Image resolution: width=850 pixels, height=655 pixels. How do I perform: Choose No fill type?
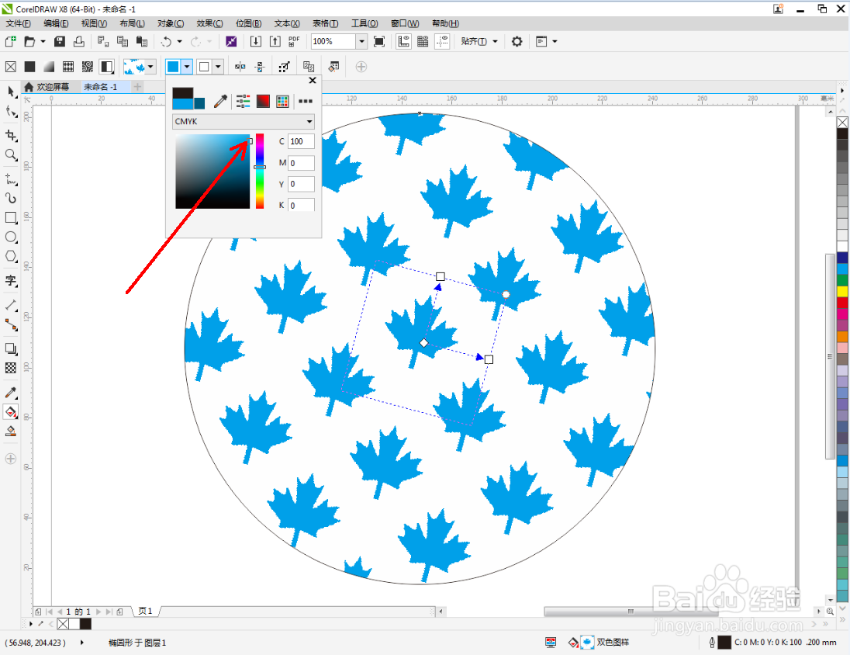click(10, 67)
